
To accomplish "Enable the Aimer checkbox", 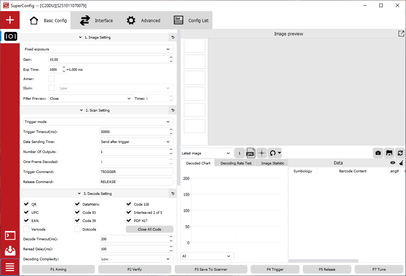I will [x=51, y=78].
